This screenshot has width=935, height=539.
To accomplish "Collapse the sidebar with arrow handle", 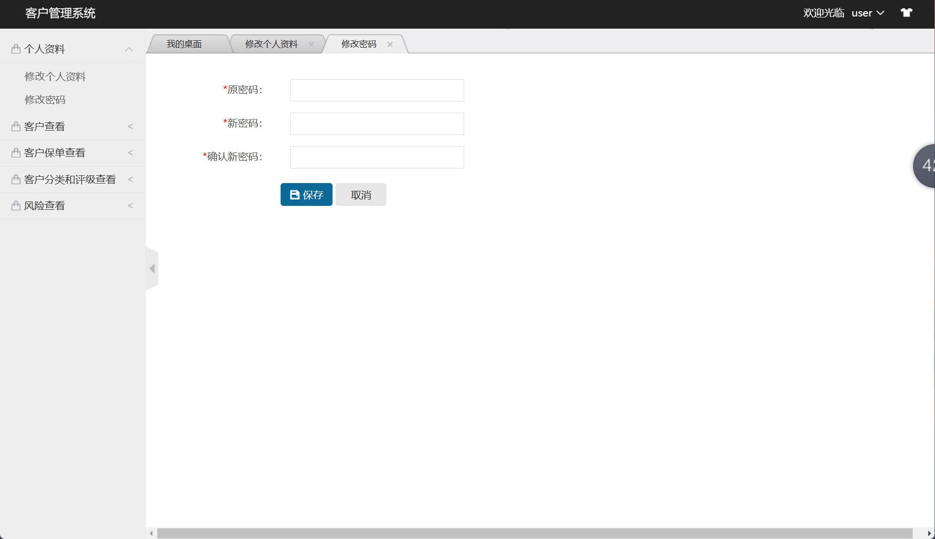I will [x=152, y=269].
